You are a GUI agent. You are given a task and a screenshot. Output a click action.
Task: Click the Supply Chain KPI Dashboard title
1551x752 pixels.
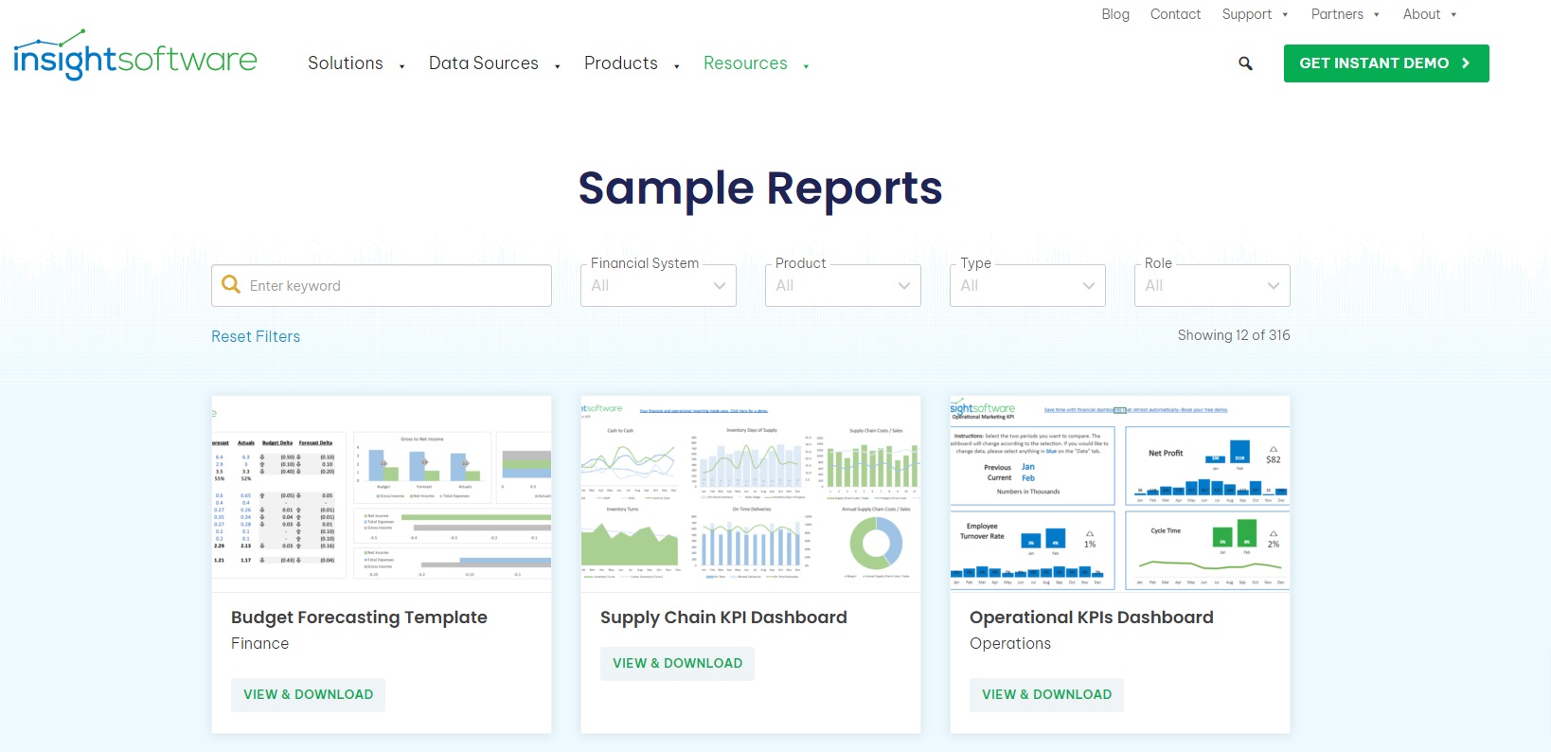tap(723, 618)
